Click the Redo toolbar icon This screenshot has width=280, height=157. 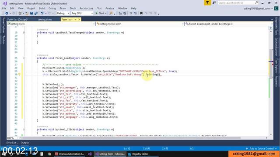(49, 14)
